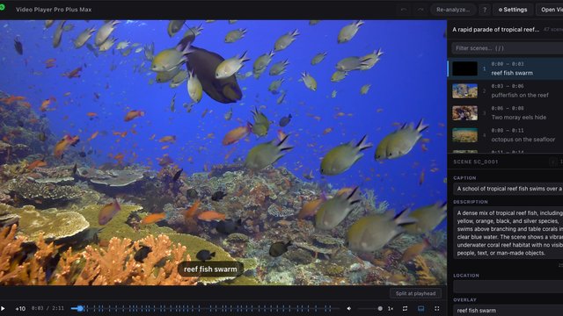Click the video title A rapid parade
Image resolution: width=563 pixels, height=316 pixels.
point(495,29)
